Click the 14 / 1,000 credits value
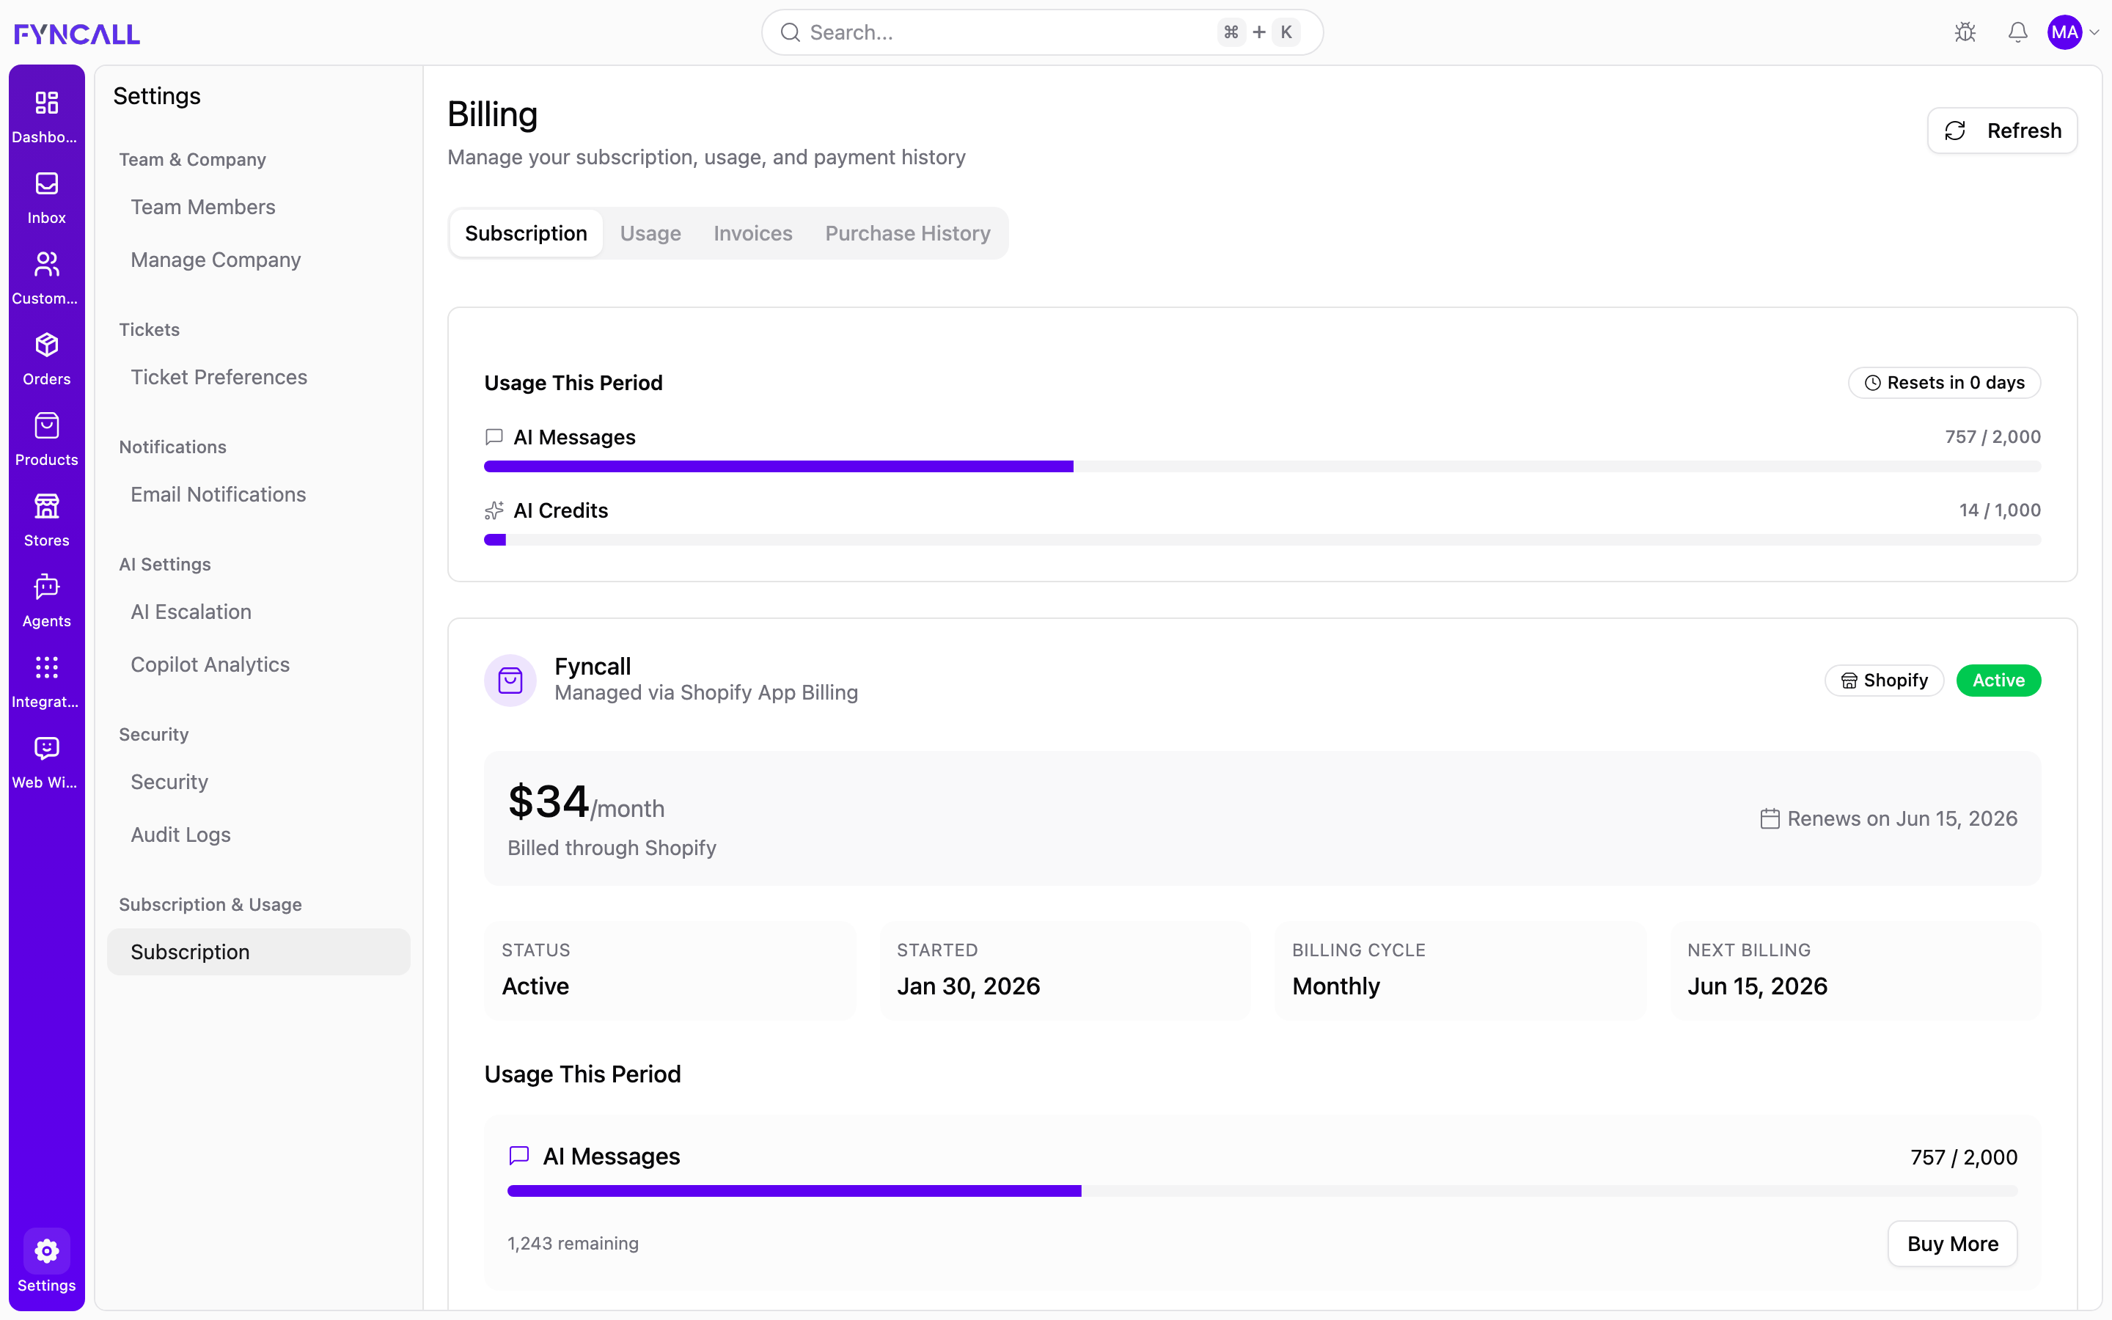Screen dimensions: 2112x1320 pos(2001,510)
